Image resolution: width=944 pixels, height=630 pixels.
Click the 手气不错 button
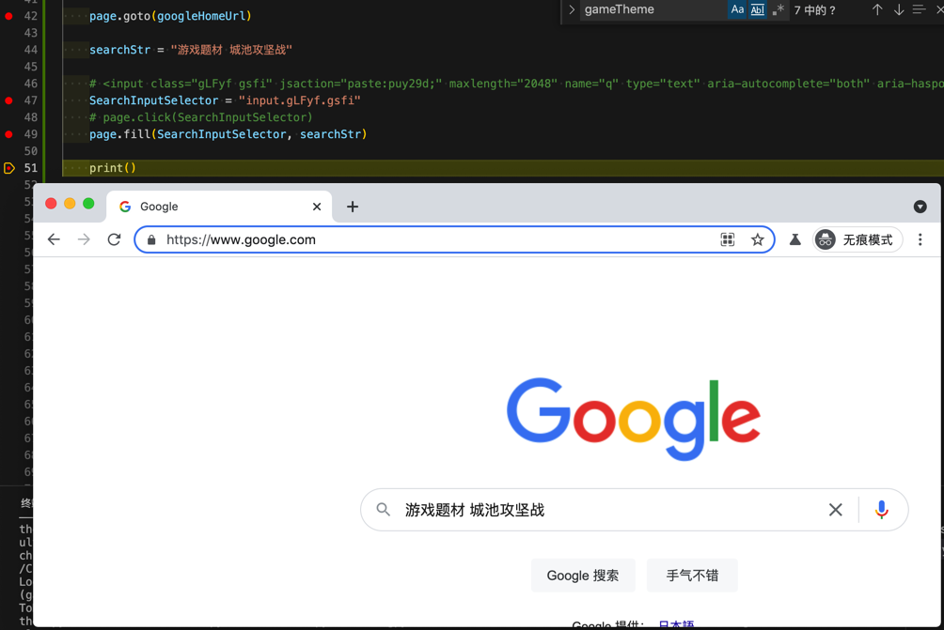tap(692, 576)
